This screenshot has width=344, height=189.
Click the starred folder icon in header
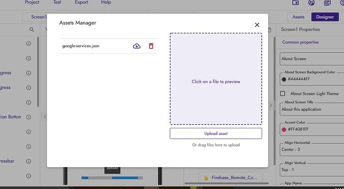pos(296,2)
